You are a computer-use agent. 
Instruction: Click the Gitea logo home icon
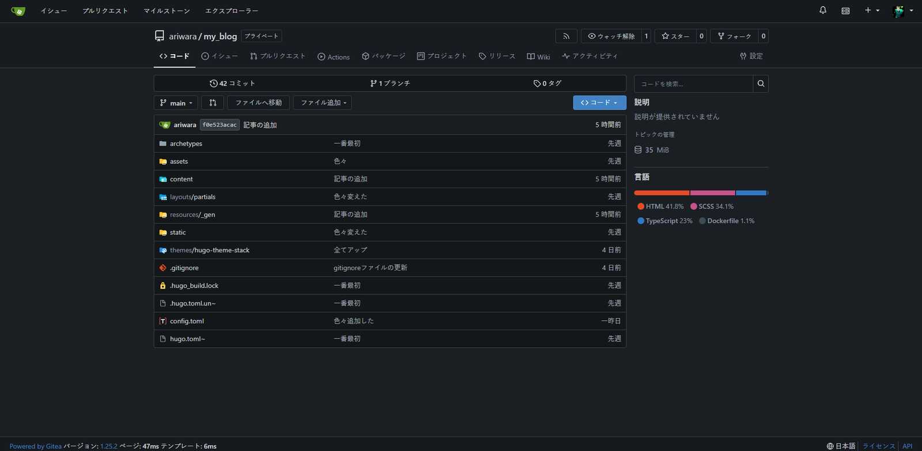click(18, 11)
